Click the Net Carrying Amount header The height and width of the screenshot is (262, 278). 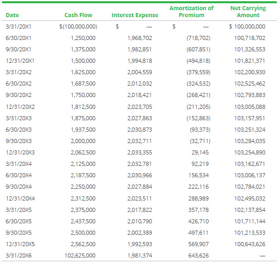248,12
